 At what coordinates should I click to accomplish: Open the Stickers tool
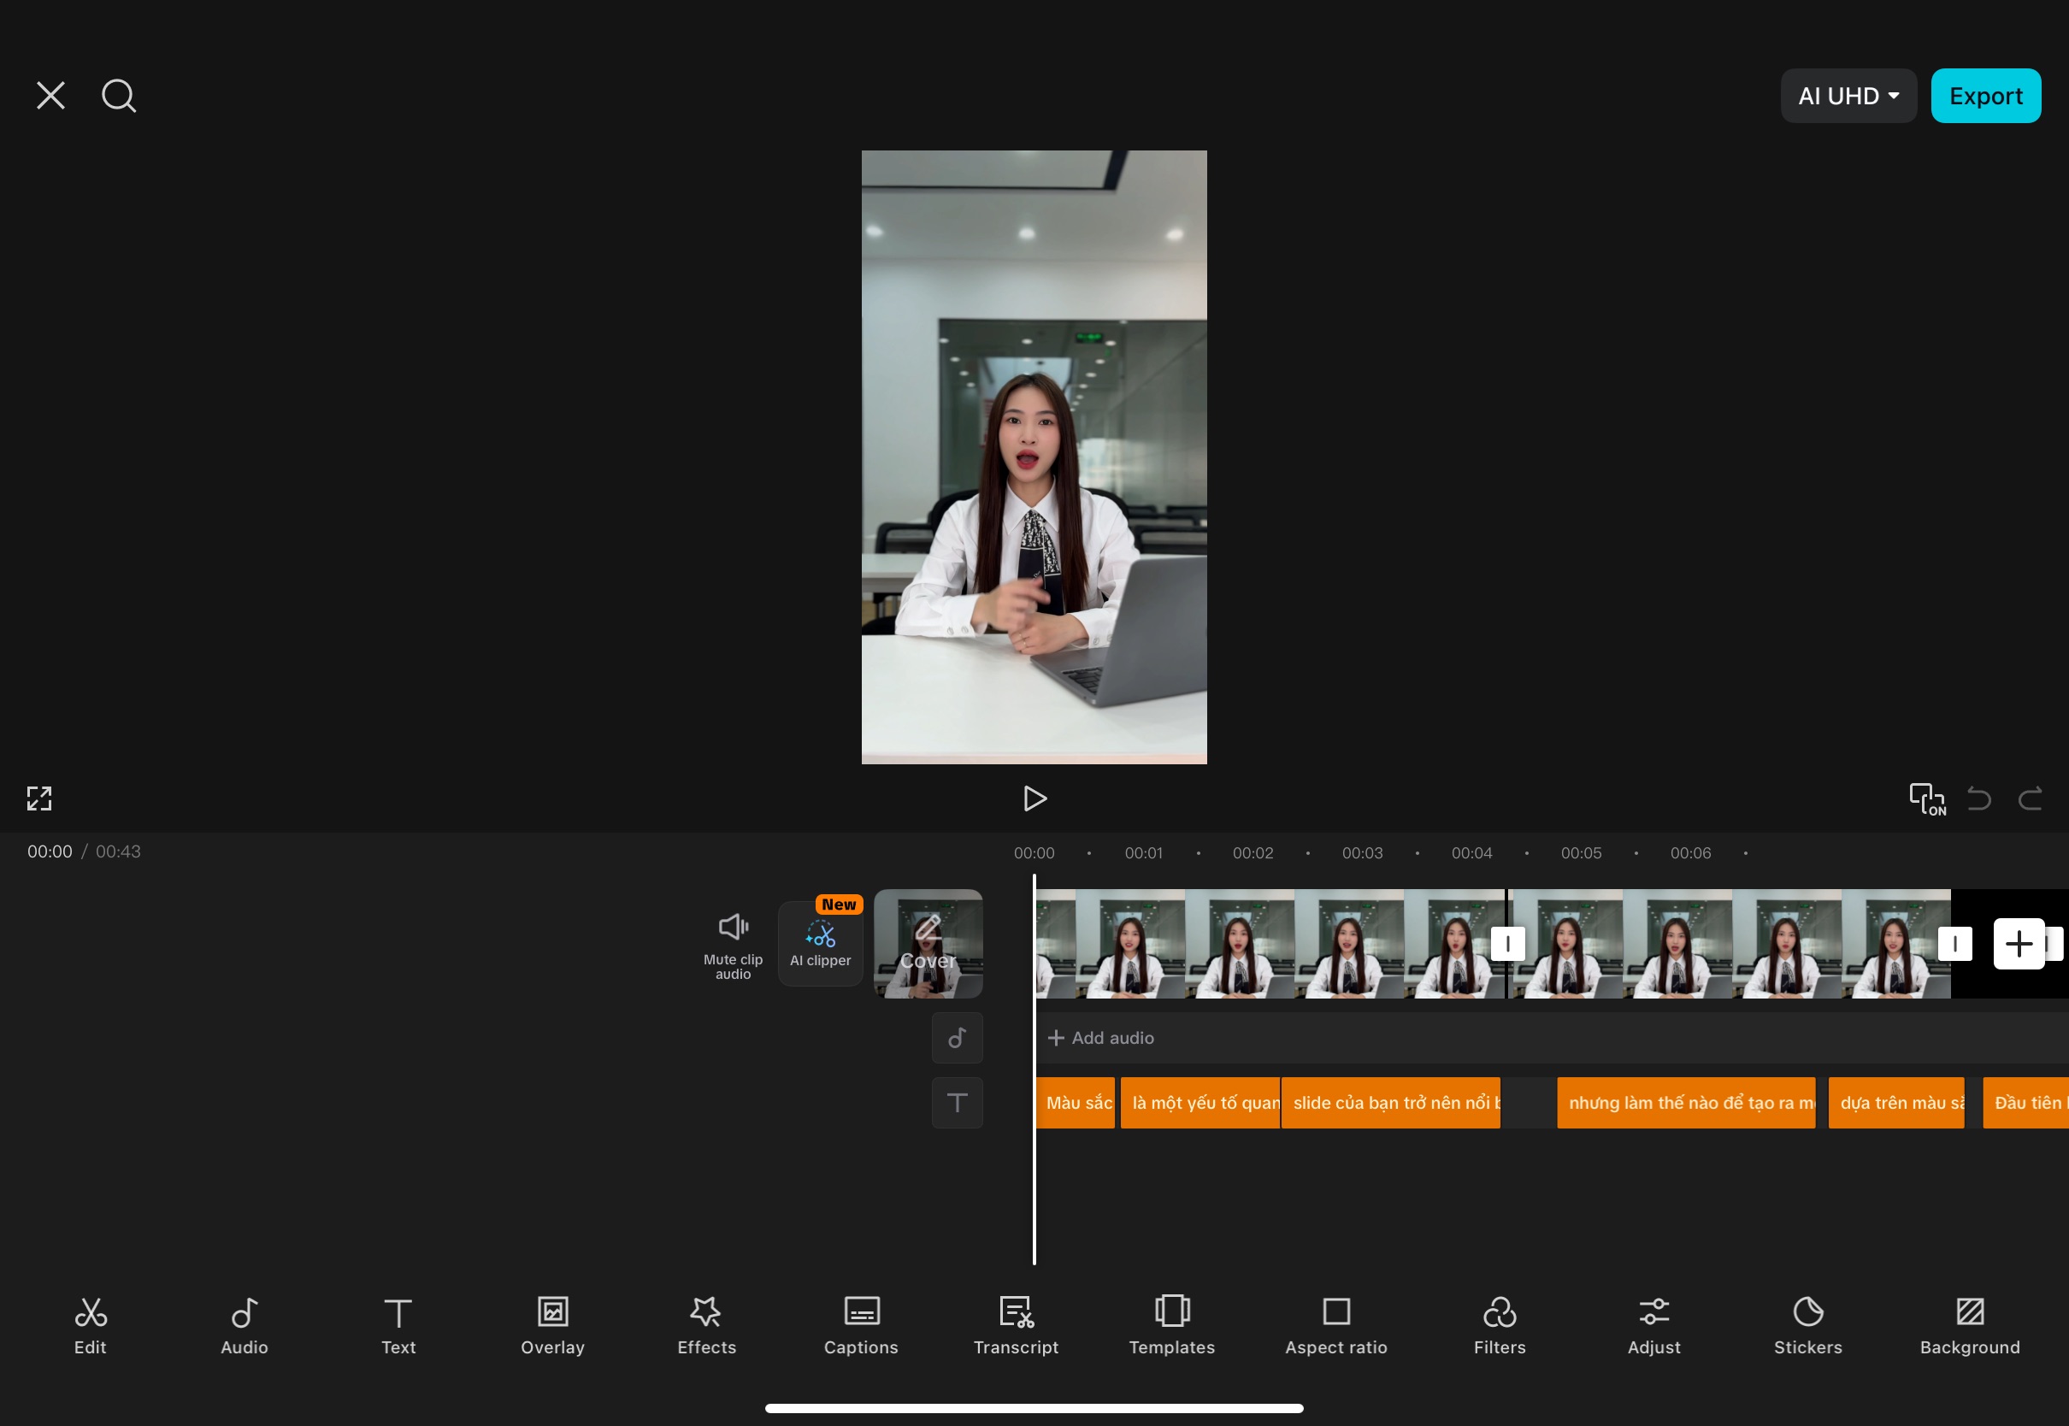coord(1807,1326)
